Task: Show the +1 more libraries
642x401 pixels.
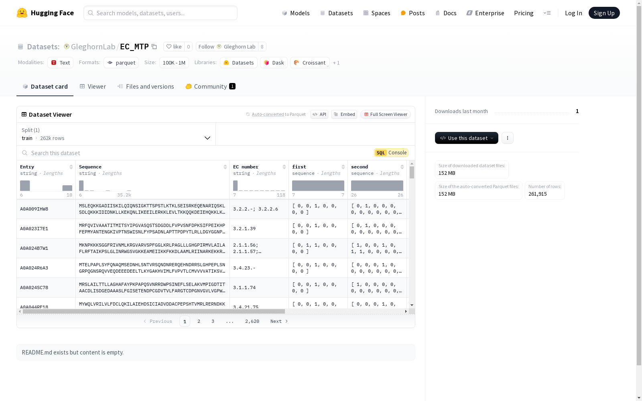Action: 336,63
